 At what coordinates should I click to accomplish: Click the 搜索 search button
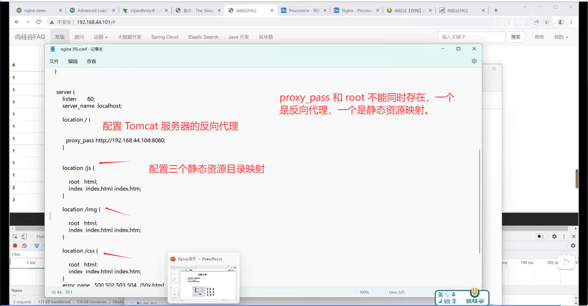516,37
